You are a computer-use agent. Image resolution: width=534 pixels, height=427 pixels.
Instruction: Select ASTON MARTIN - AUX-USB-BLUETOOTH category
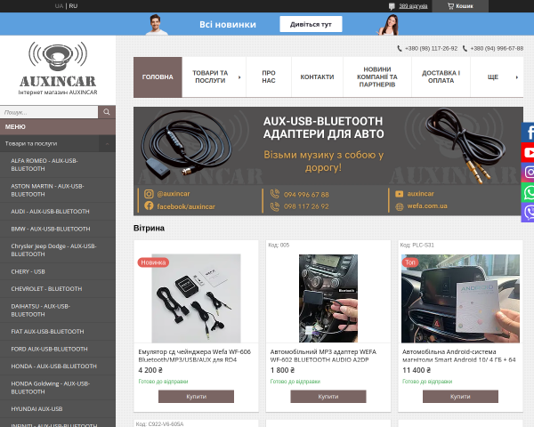pos(58,190)
